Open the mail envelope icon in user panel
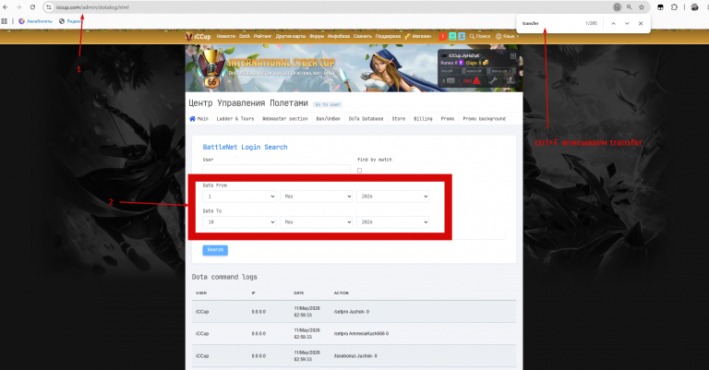Viewport: 709px width, 370px height. tap(451, 81)
